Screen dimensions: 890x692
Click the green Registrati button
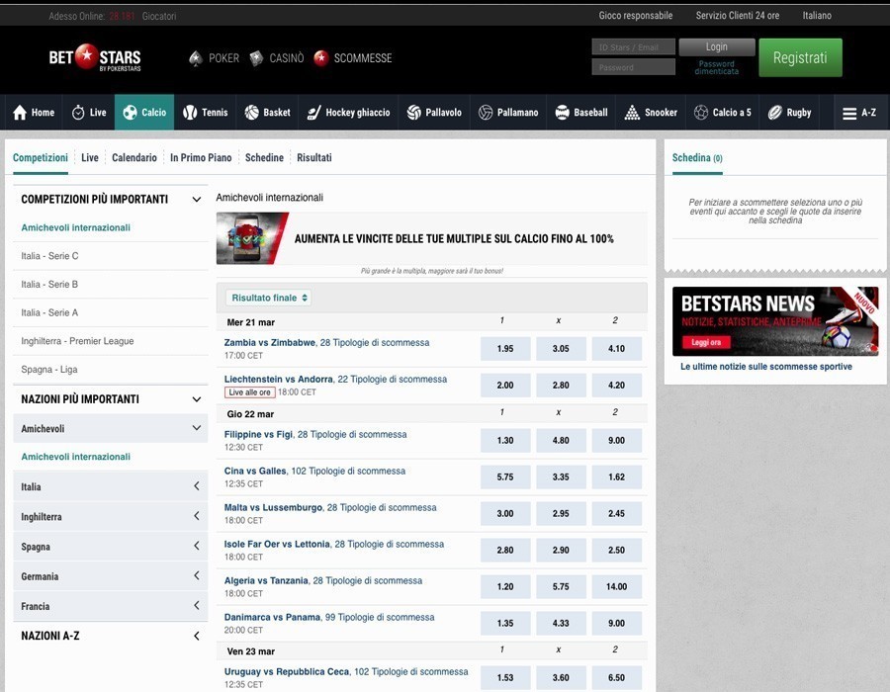(x=800, y=58)
